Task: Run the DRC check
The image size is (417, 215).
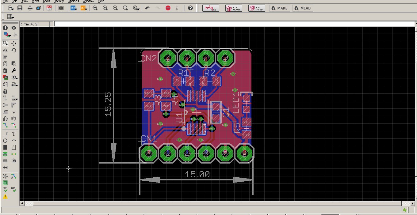Action: pyautogui.click(x=14, y=190)
